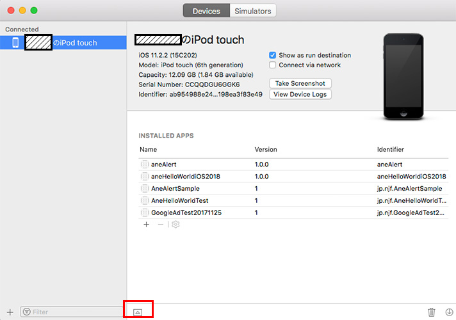456x320 pixels.
Task: Click the Identifier ab954988e24...198ea3f83e49 text
Action: click(x=200, y=95)
